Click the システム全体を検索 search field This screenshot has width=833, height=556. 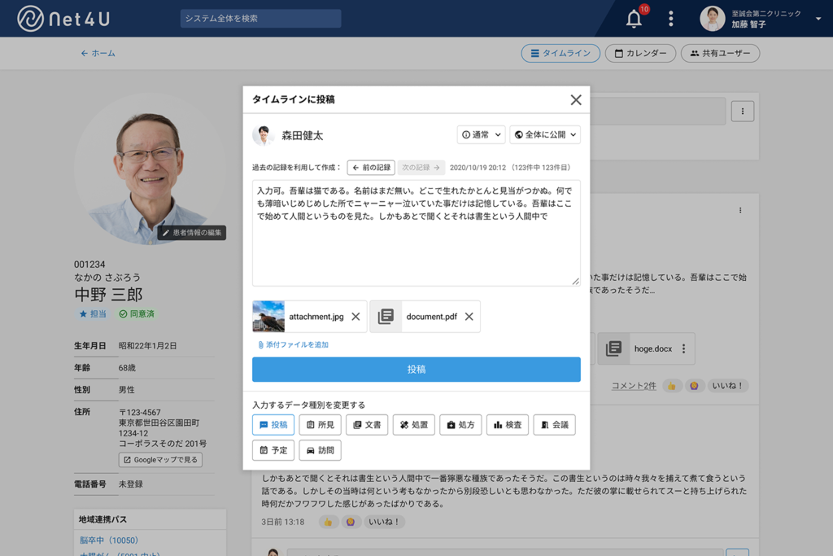coord(260,18)
